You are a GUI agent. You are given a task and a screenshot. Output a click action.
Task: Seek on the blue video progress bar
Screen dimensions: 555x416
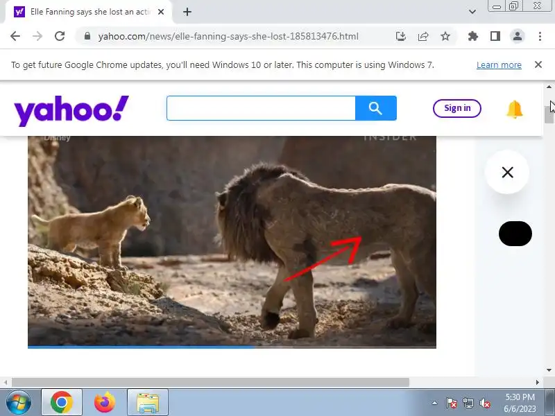[232, 347]
